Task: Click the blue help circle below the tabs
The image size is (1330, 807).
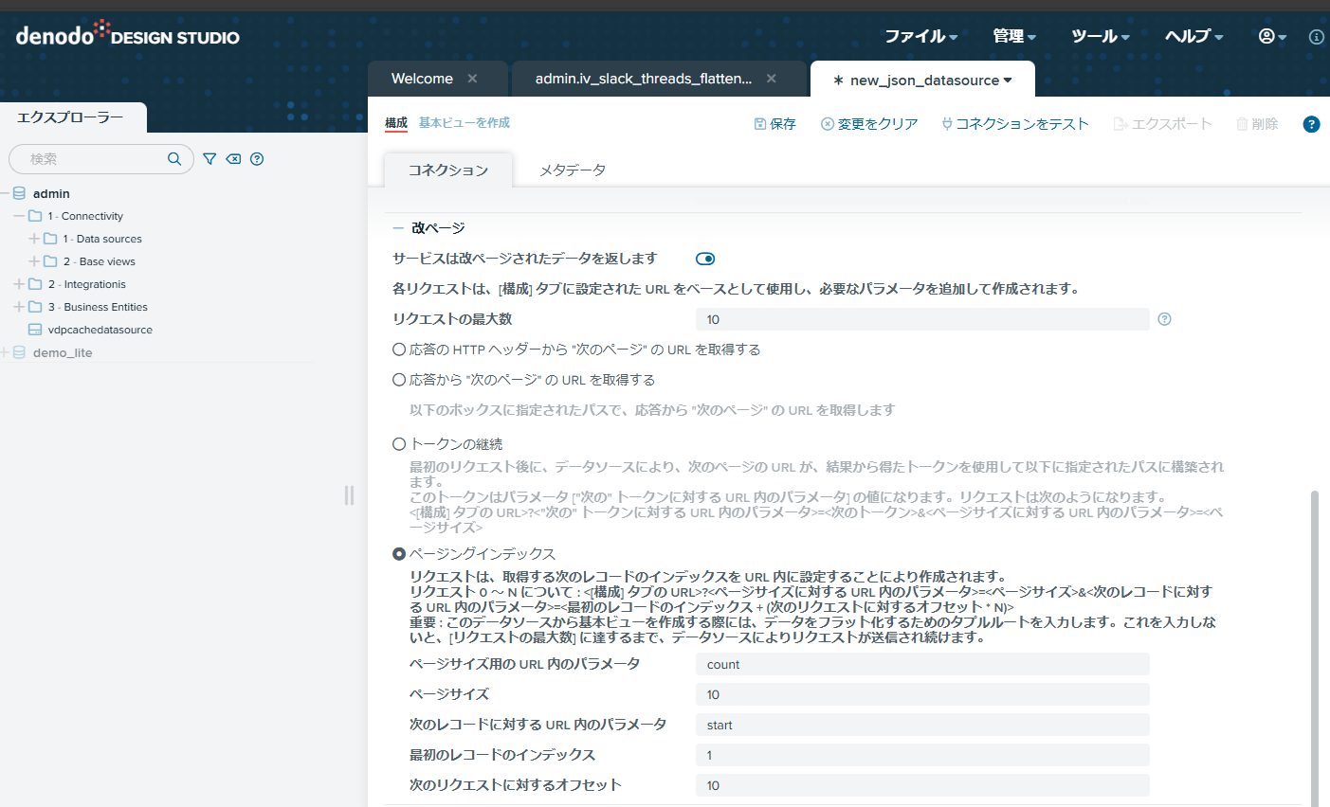Action: 1311,123
